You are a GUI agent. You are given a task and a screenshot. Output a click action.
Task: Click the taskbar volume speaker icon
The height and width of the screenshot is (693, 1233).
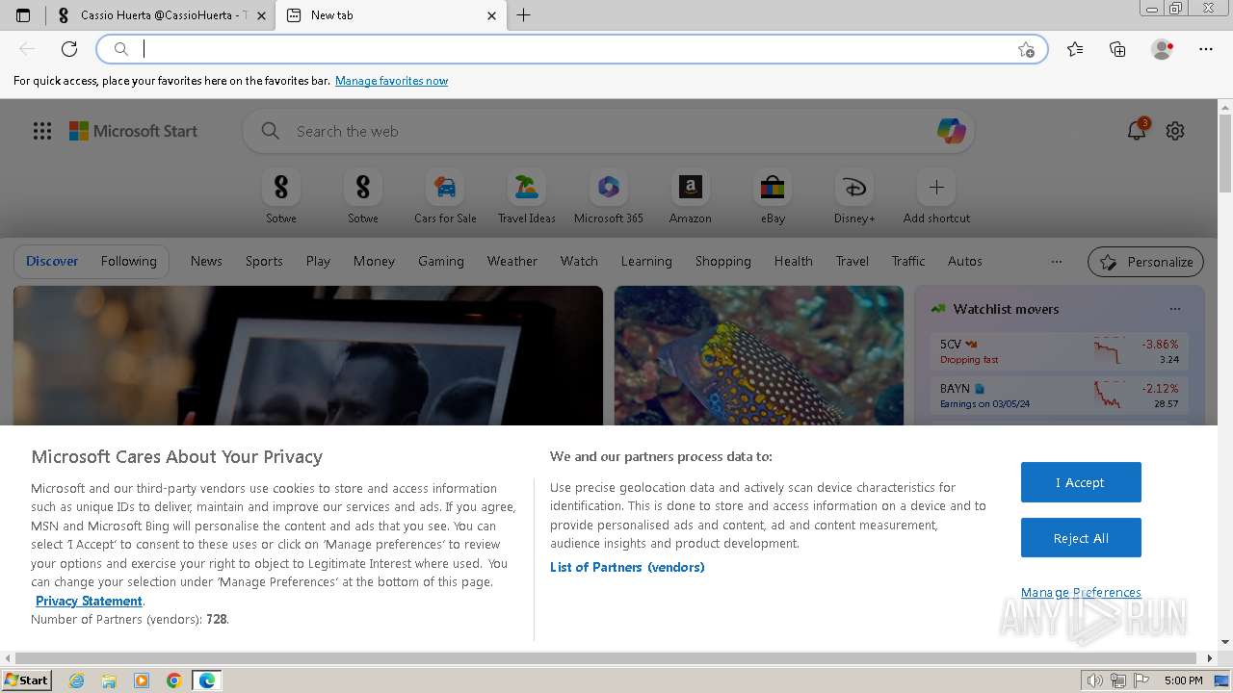[x=1095, y=680]
